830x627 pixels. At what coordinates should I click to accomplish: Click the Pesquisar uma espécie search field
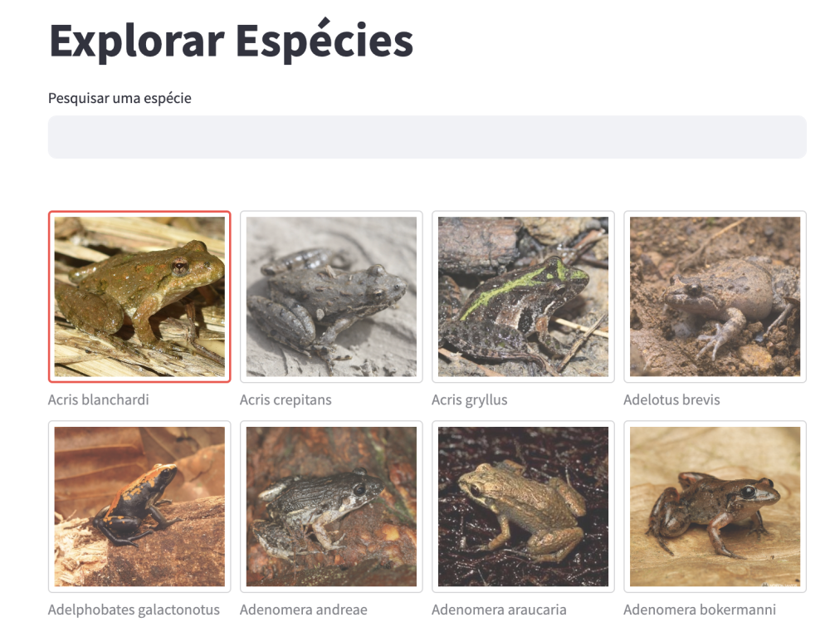pyautogui.click(x=427, y=137)
